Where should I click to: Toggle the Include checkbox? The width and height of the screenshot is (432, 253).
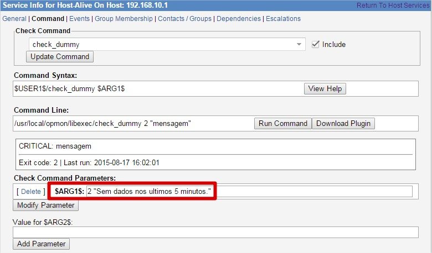point(316,44)
